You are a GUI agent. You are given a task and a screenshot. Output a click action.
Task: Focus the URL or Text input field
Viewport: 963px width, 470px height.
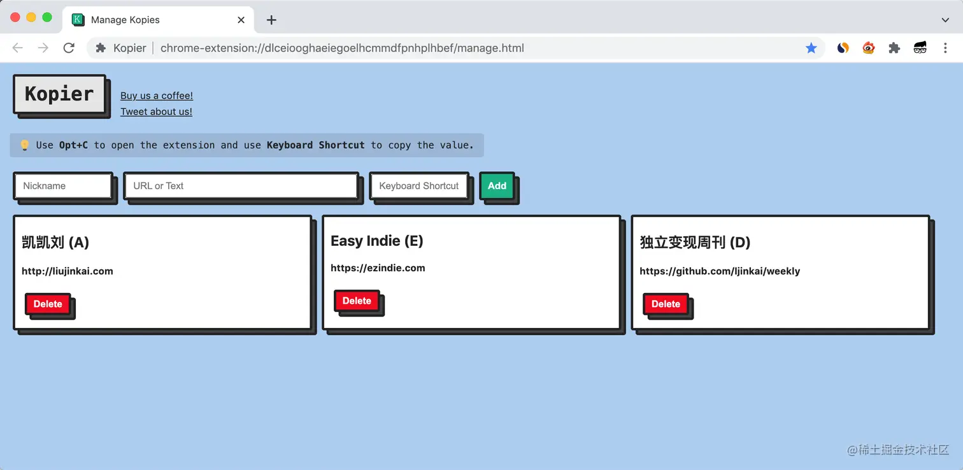pyautogui.click(x=241, y=186)
